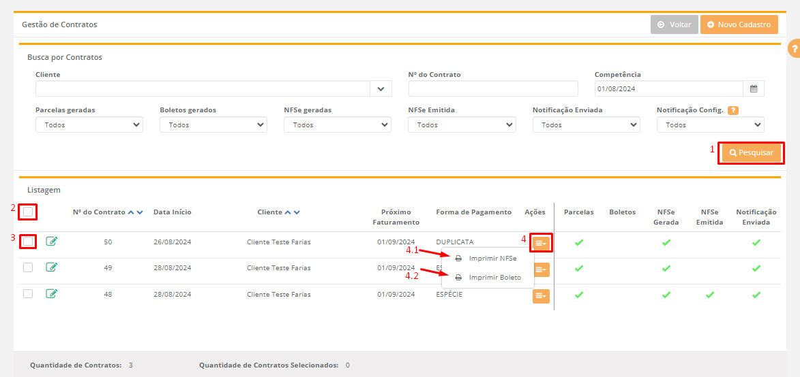Click the edit icon for contract 50
This screenshot has width=800, height=377.
[52, 241]
